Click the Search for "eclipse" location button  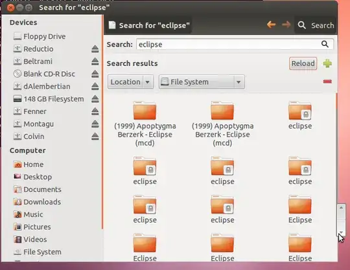point(149,25)
